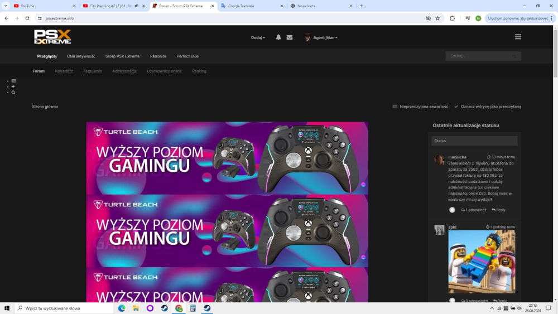Open the hamburger menu on the site header

coord(518,37)
